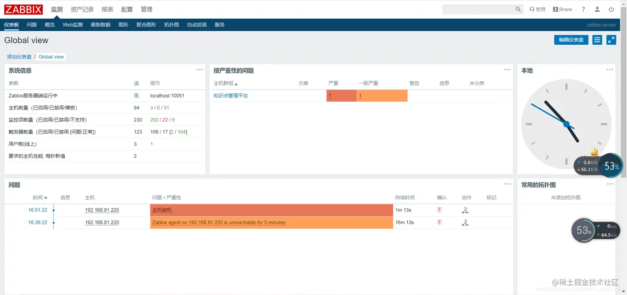Switch to the 概览 submenu tab

tap(50, 25)
